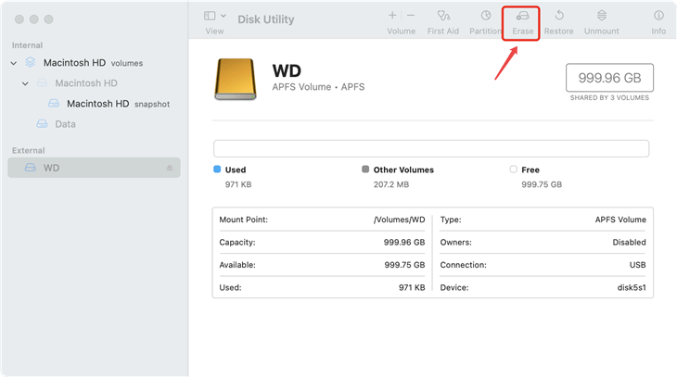Open the View sidebar dropdown
677x377 pixels.
point(214,16)
